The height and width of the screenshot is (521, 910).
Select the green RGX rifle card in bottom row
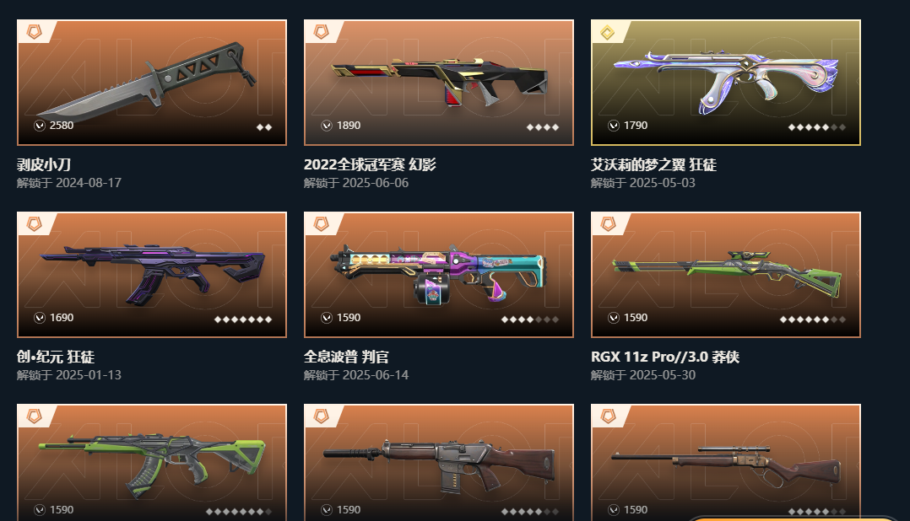tap(152, 463)
